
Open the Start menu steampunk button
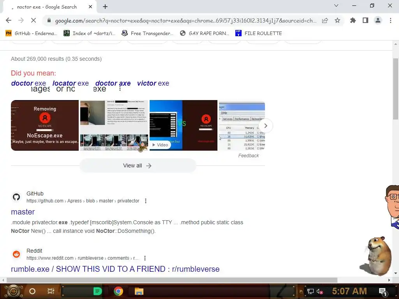(14, 291)
